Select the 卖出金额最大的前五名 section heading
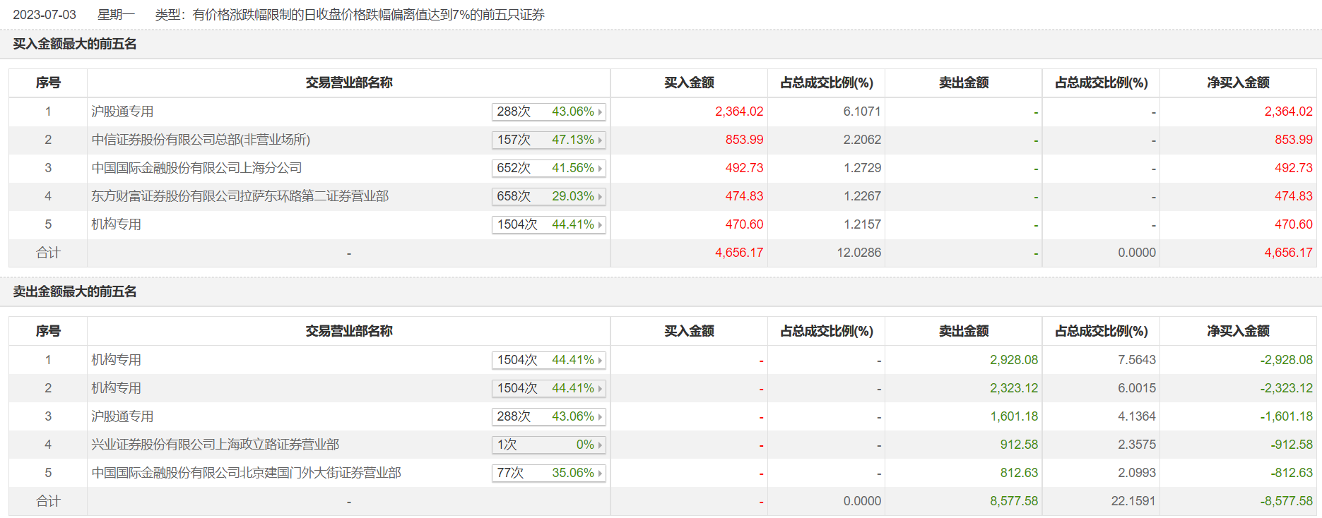 tap(75, 291)
